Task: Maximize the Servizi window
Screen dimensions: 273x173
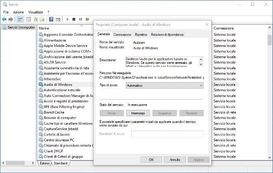Action: click(x=252, y=4)
